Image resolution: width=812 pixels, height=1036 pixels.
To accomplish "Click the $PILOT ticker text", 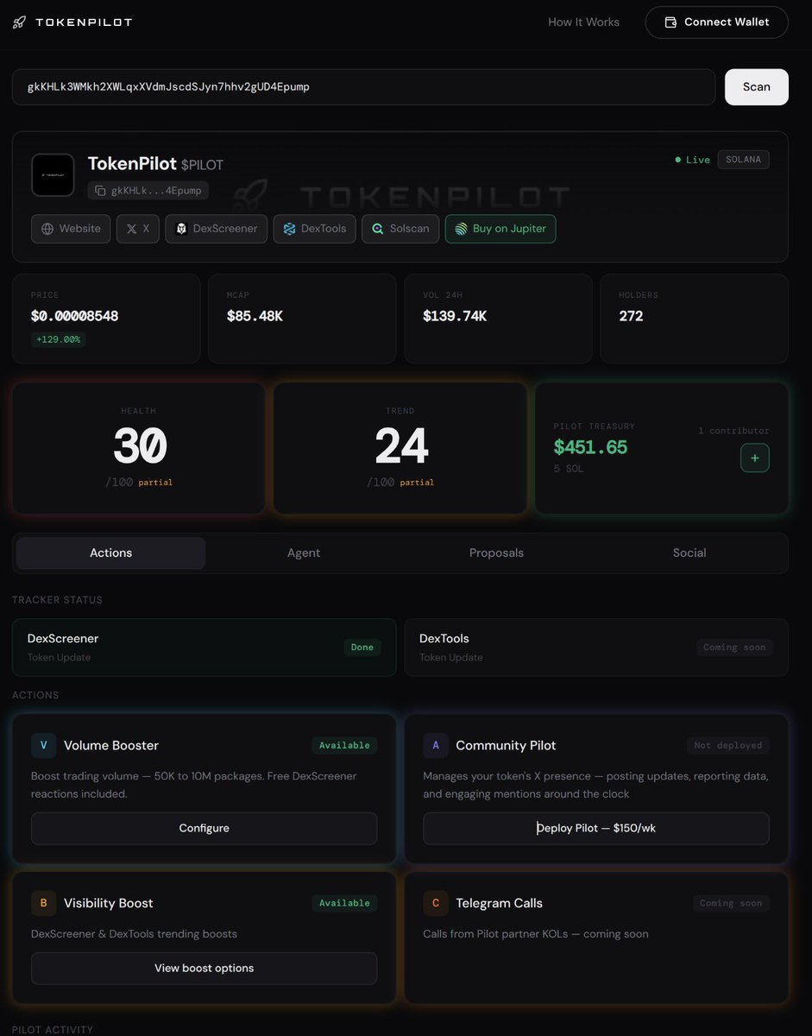I will coord(202,165).
